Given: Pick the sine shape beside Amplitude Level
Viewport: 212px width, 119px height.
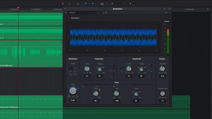Looking at the screenshot, I should (x=122, y=68).
